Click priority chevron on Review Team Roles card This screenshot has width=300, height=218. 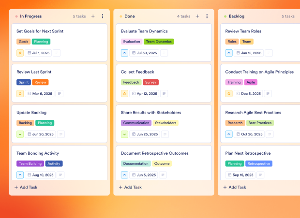click(x=229, y=53)
